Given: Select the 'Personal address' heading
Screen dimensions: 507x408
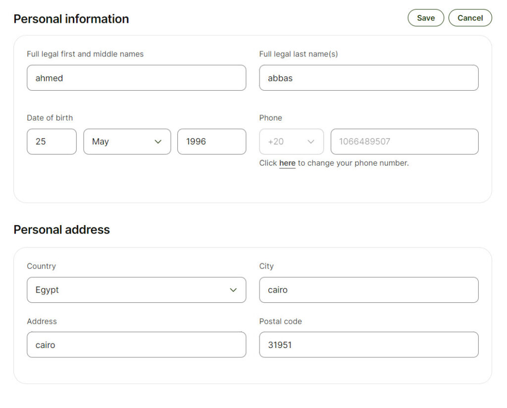Looking at the screenshot, I should click(x=62, y=230).
